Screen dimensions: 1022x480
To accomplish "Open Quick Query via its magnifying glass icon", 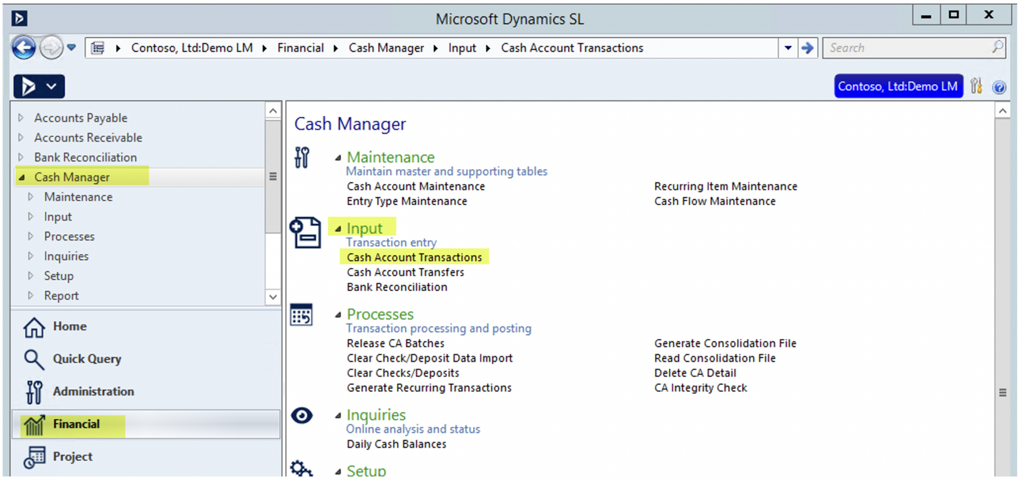I will pos(33,359).
